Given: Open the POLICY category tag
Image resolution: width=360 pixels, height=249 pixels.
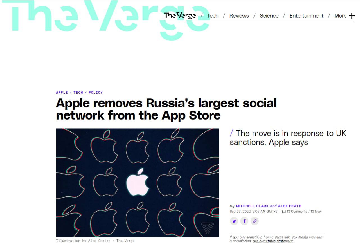Looking at the screenshot, I should coord(96,93).
